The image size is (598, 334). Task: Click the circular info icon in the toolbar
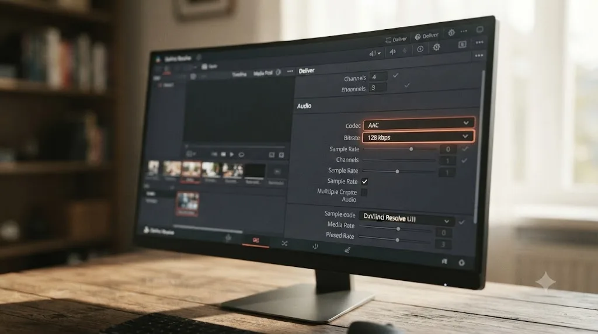coord(420,49)
